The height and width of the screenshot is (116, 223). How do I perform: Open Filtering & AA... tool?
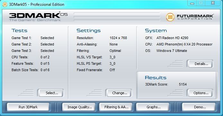pyautogui.click(x=116, y=107)
